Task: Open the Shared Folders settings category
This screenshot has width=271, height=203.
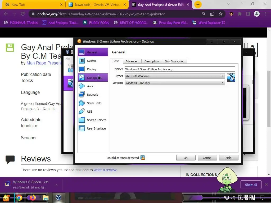Action: [x=93, y=120]
